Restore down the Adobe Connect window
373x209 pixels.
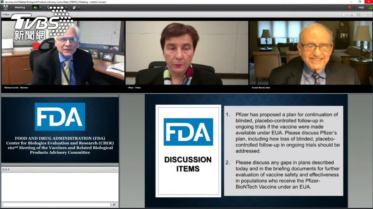[360, 2]
